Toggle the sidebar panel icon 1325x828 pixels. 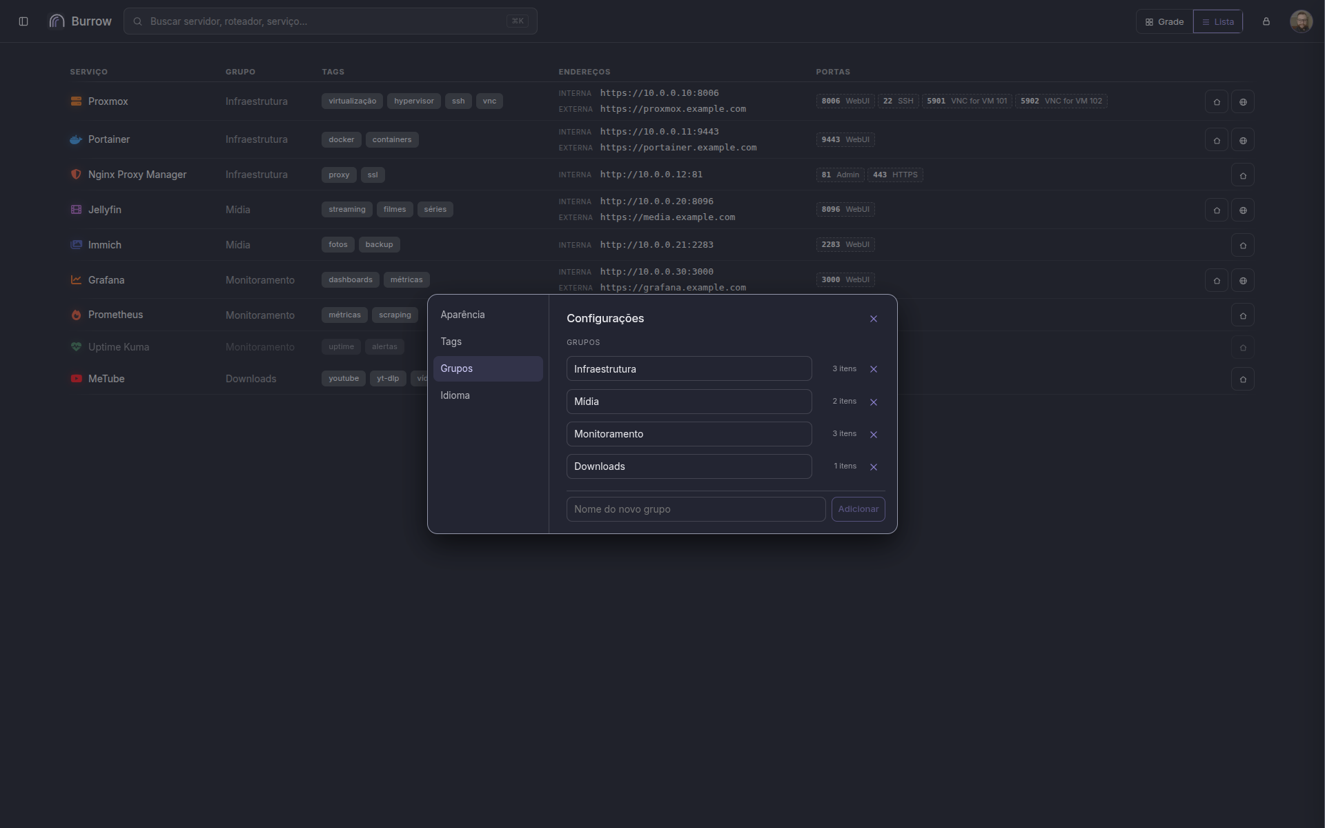coord(23,21)
